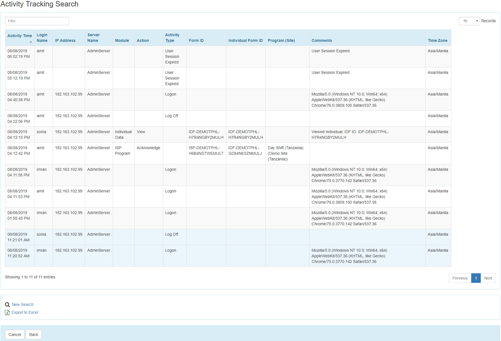The image size is (501, 341).
Task: Click the Chrome/76 comment at 04:11:53 PM
Action: click(367, 197)
